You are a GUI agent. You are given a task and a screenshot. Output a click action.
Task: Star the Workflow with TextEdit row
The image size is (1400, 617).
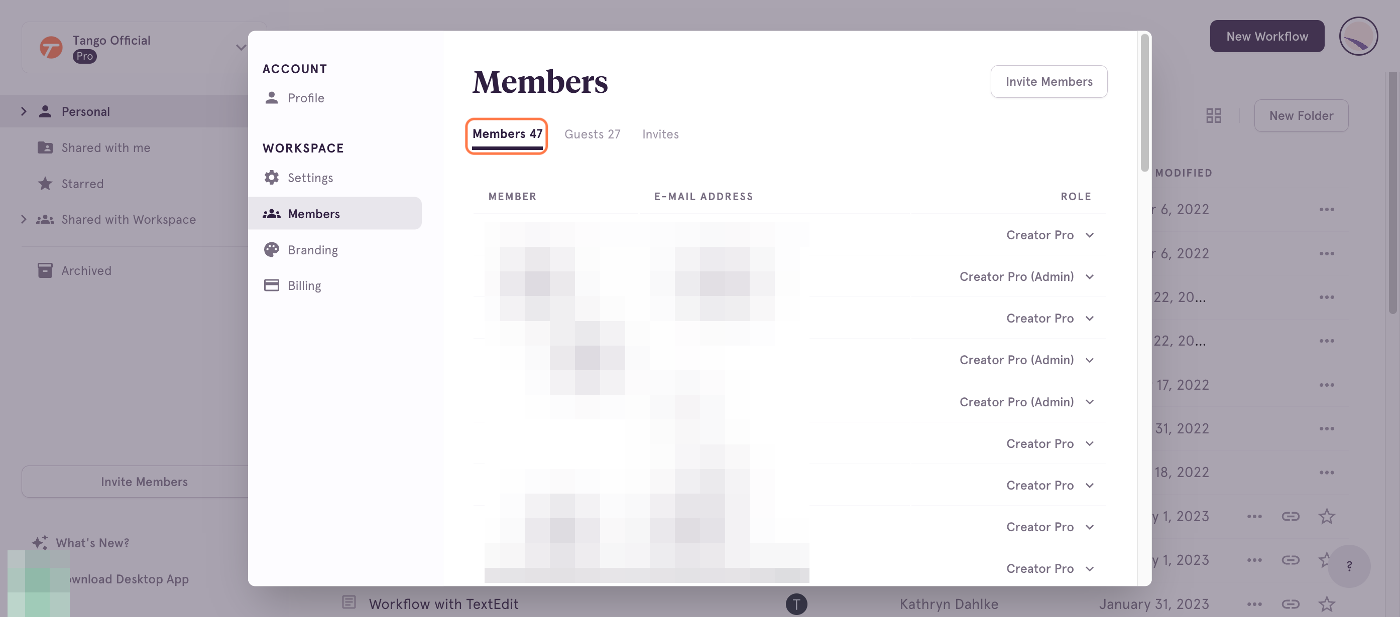pos(1326,604)
